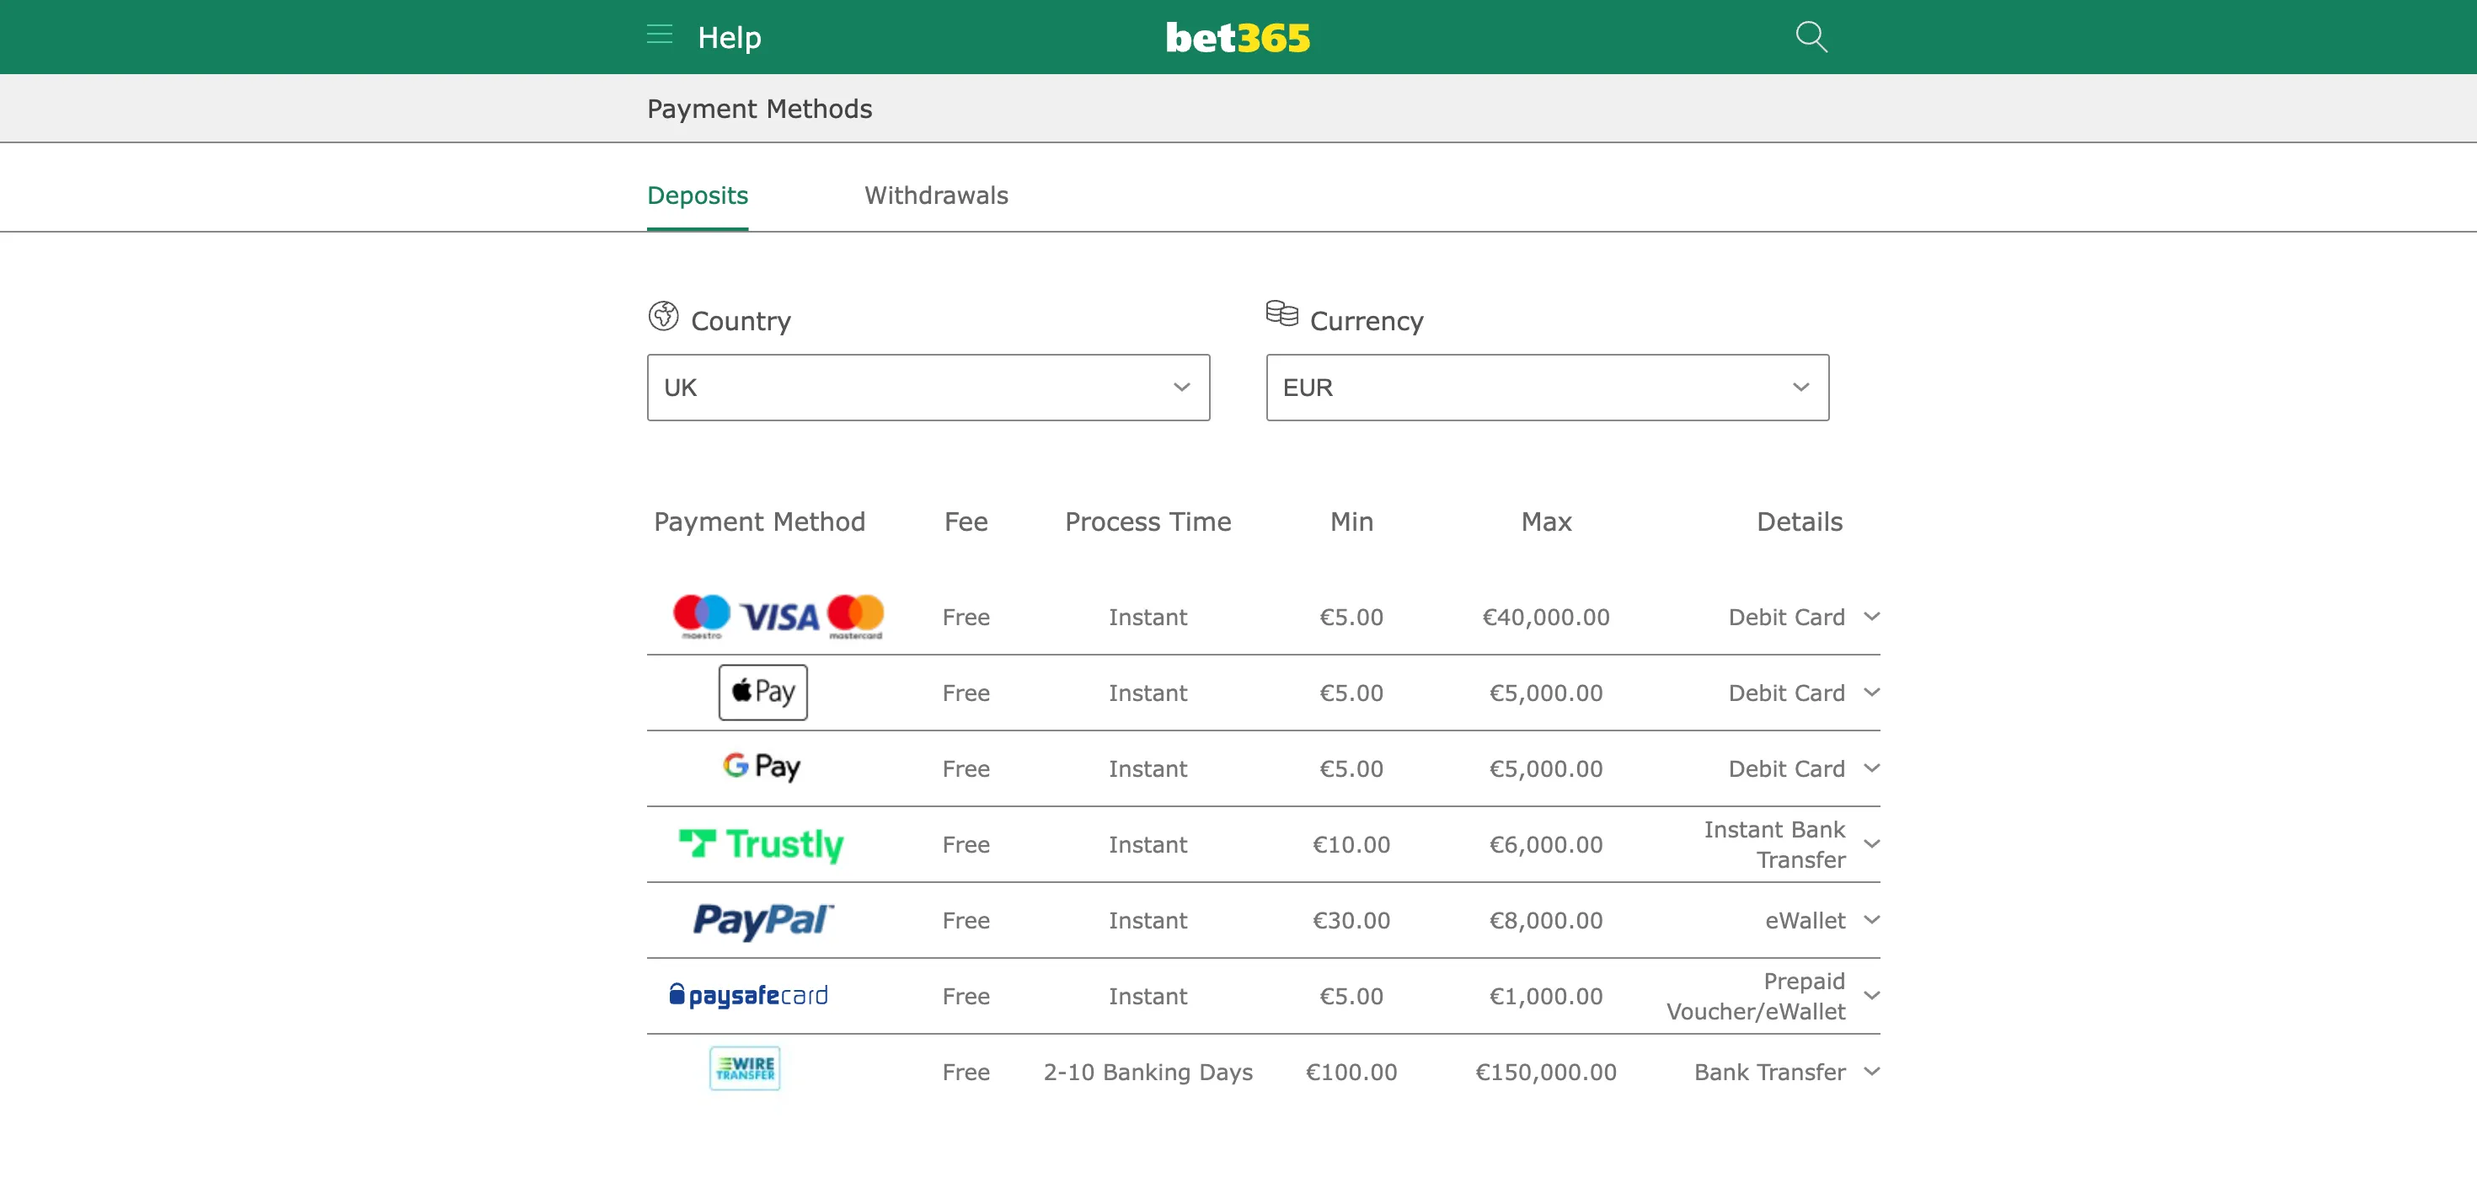Expand the PayPal eWallet details chevron
The height and width of the screenshot is (1188, 2477).
(x=1871, y=921)
